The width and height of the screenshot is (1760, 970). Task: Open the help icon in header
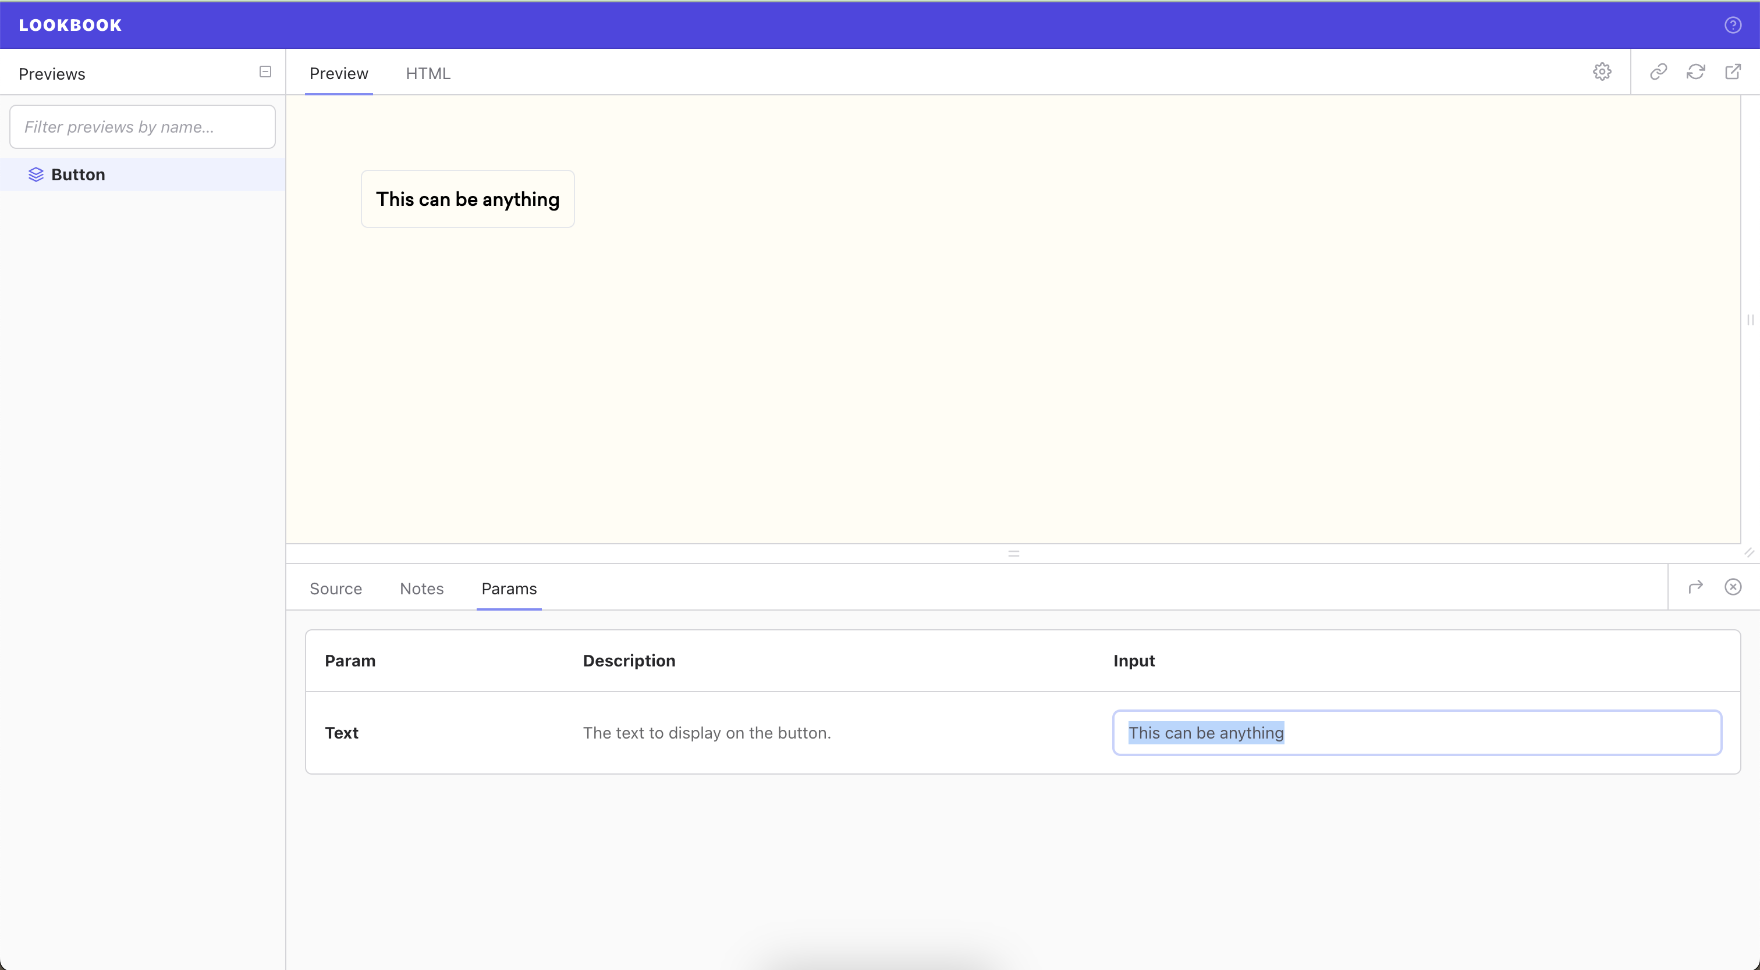(x=1733, y=25)
